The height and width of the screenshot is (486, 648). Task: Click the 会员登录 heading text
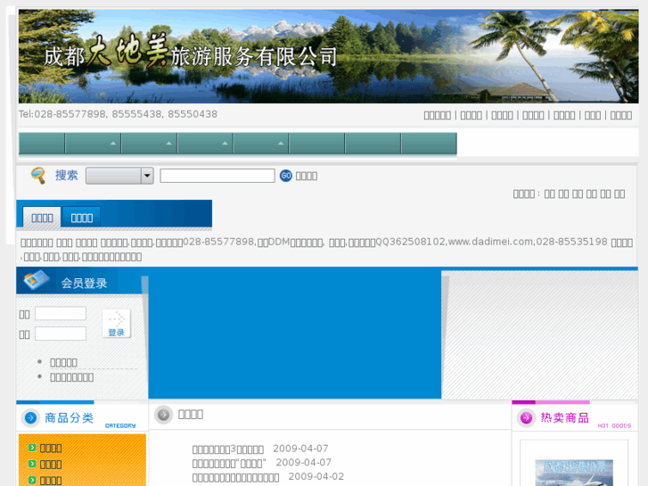pos(84,283)
